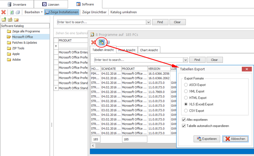
Task: Click the Find button in main search bar
Action: (x=160, y=22)
